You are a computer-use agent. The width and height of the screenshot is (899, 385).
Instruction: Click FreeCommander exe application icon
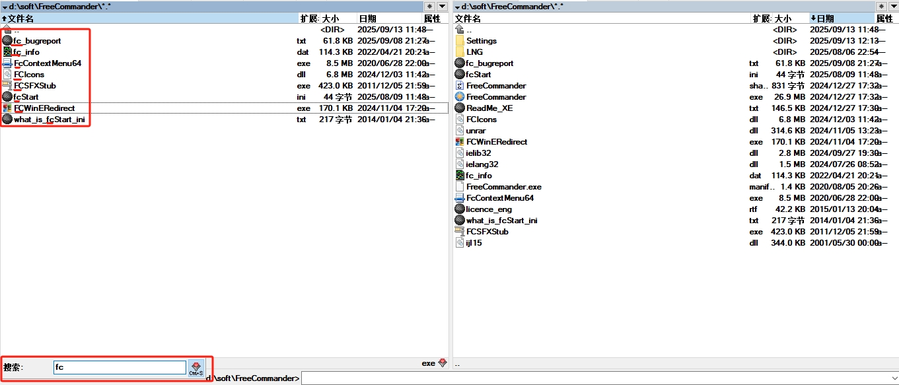[460, 97]
